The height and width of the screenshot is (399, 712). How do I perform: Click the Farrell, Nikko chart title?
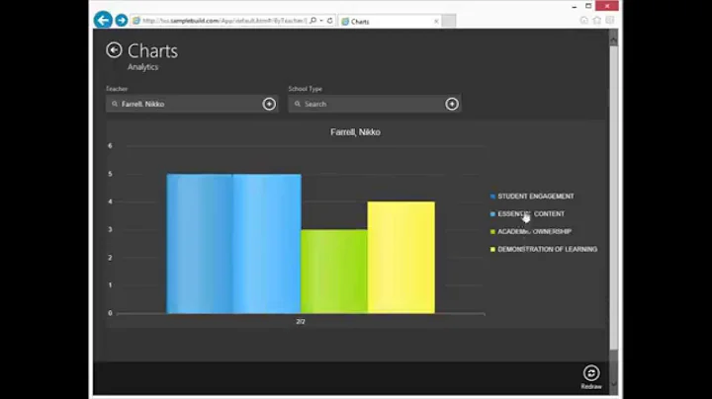[x=356, y=132]
